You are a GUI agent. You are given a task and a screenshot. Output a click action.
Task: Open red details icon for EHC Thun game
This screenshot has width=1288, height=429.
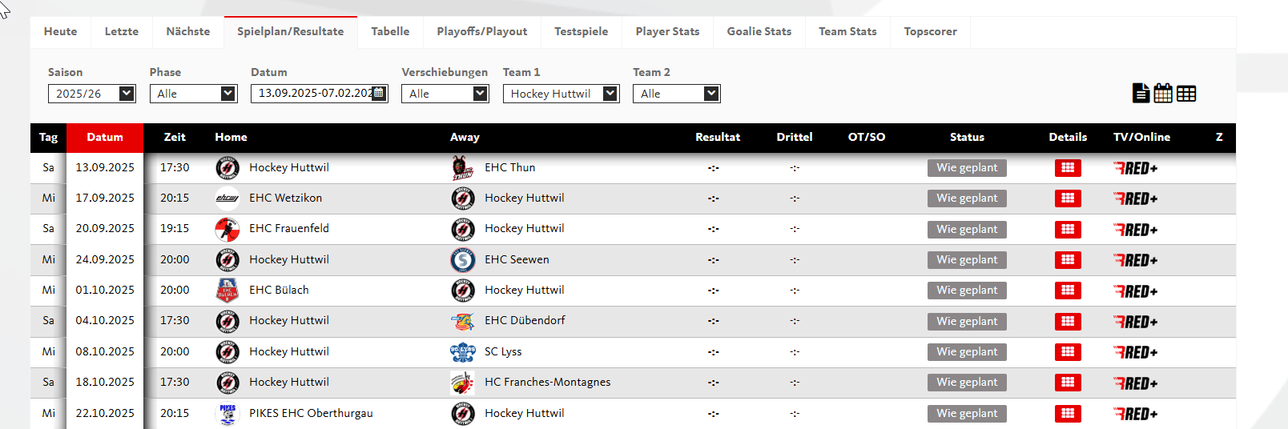(1068, 168)
